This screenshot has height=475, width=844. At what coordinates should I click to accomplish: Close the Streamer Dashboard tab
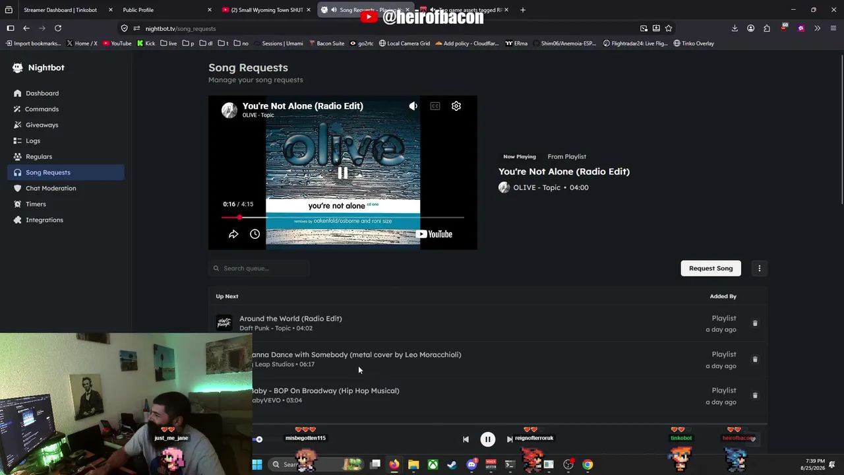110,10
